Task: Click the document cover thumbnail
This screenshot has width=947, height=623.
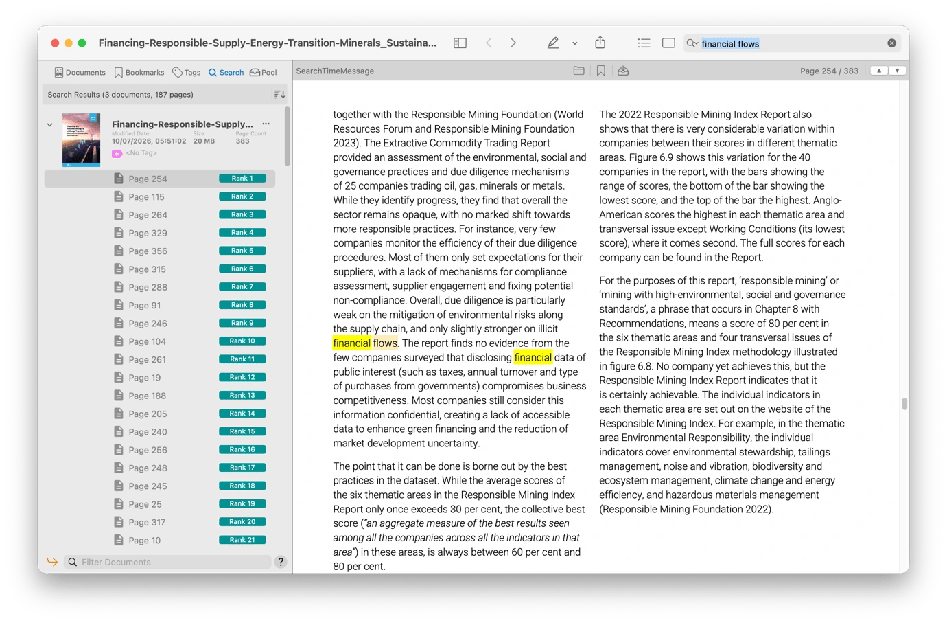Action: 81,139
